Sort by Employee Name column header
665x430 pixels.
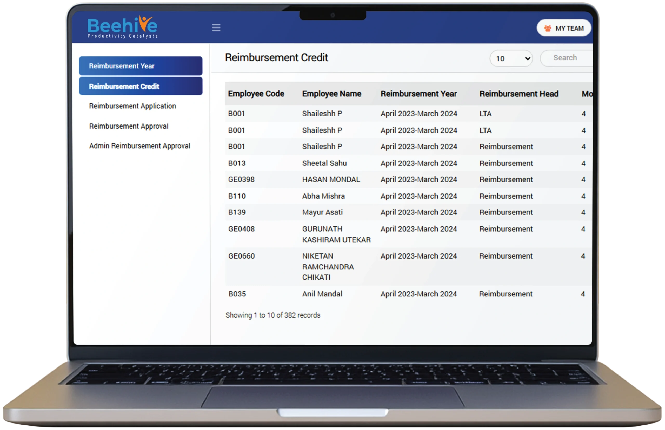(331, 94)
